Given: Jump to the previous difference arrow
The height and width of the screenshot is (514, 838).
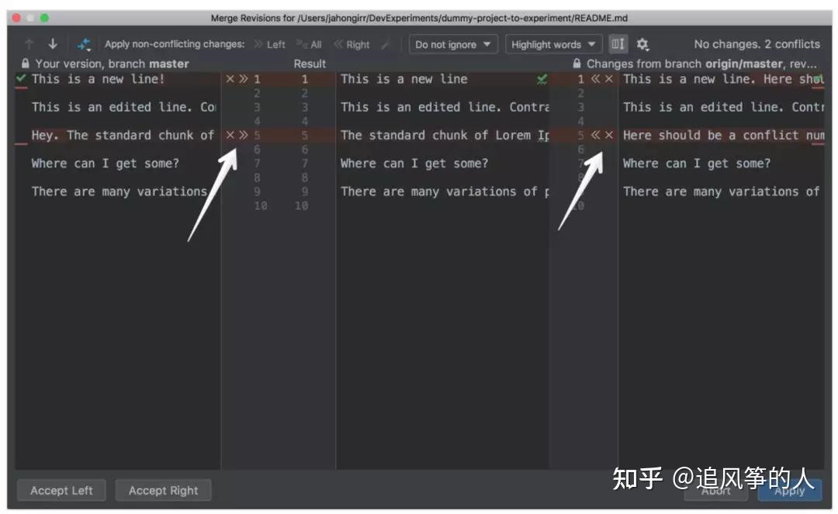Looking at the screenshot, I should (x=29, y=43).
